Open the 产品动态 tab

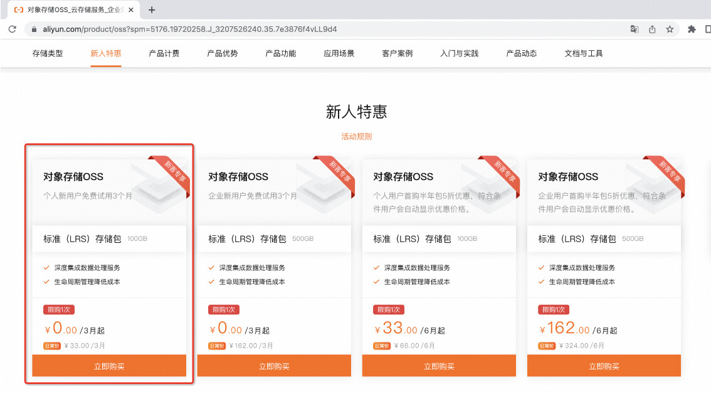tap(522, 53)
